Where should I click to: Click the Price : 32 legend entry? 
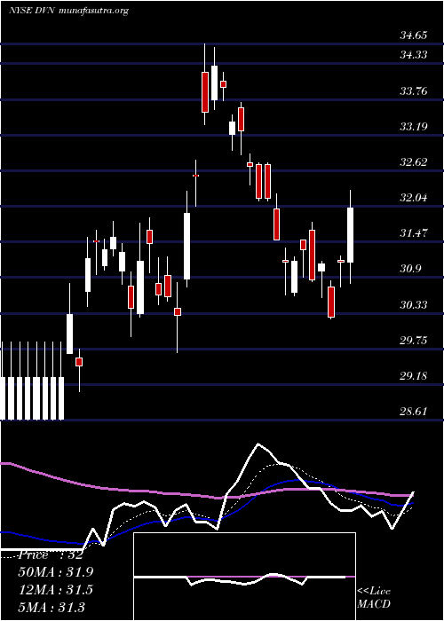pos(51,554)
